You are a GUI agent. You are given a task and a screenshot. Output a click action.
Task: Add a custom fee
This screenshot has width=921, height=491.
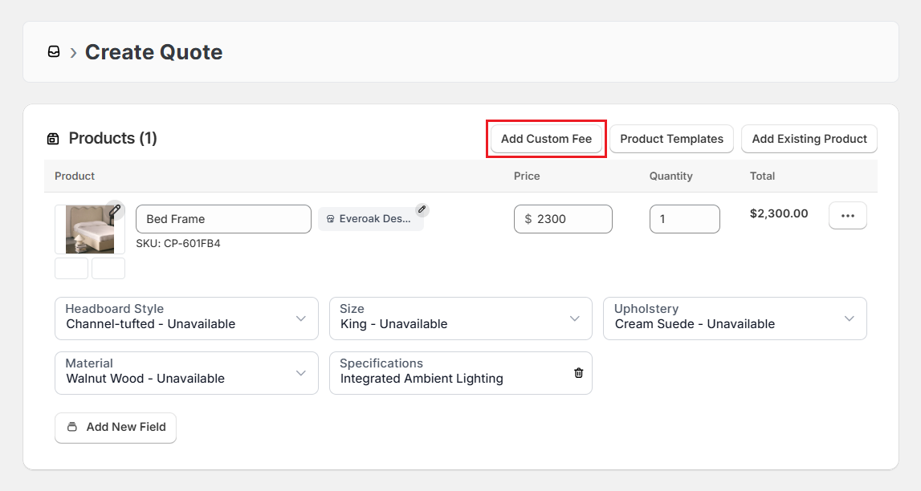pyautogui.click(x=546, y=139)
